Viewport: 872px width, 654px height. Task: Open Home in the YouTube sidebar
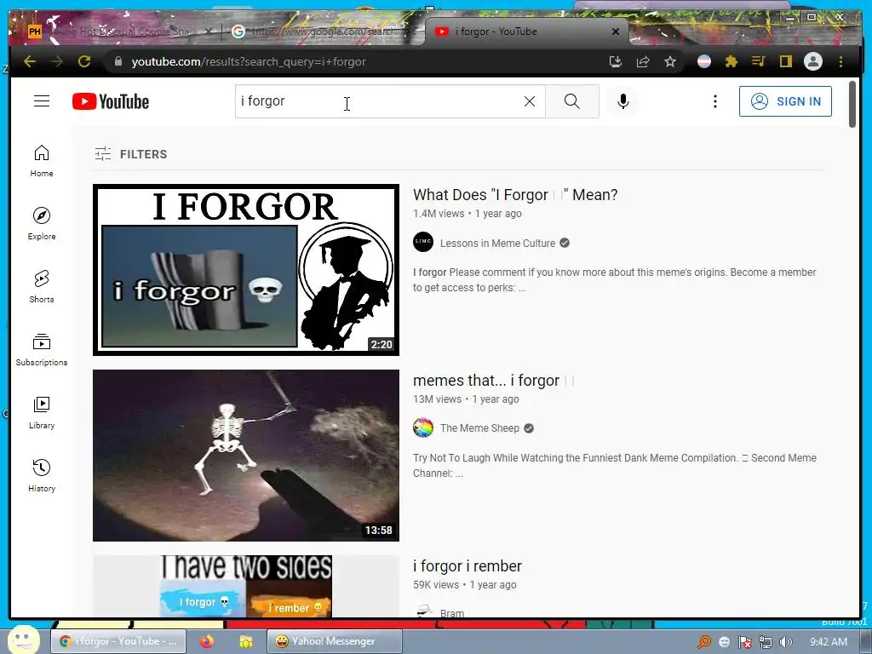pyautogui.click(x=42, y=161)
